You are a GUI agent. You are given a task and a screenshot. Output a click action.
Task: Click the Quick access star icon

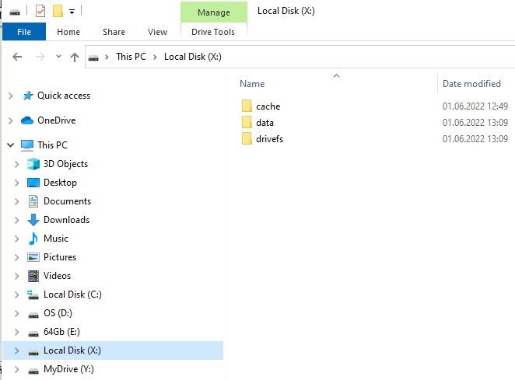point(28,96)
